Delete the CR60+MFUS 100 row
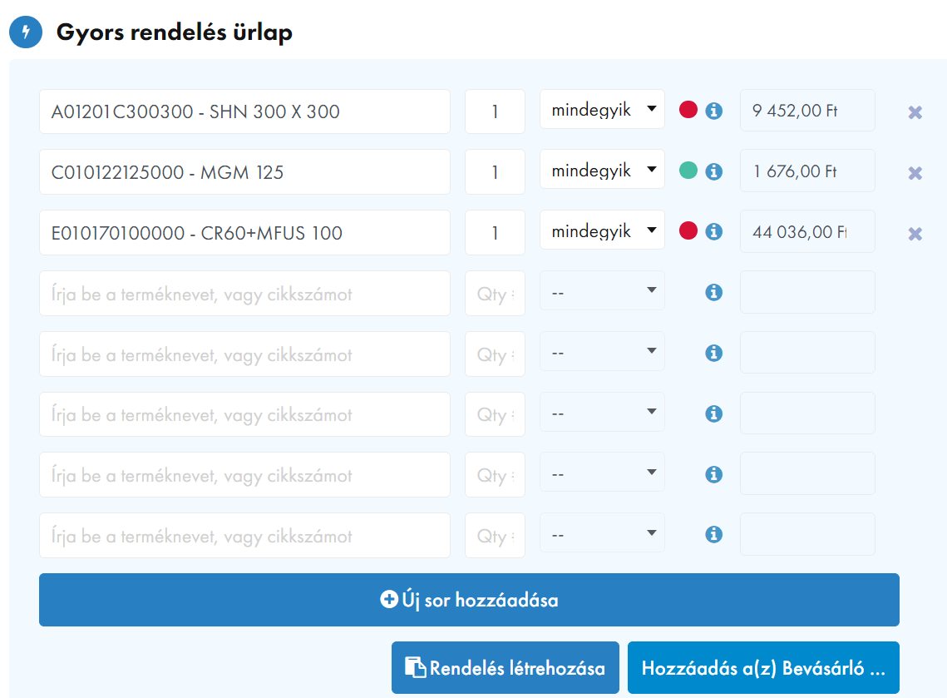This screenshot has width=947, height=698. 915,234
